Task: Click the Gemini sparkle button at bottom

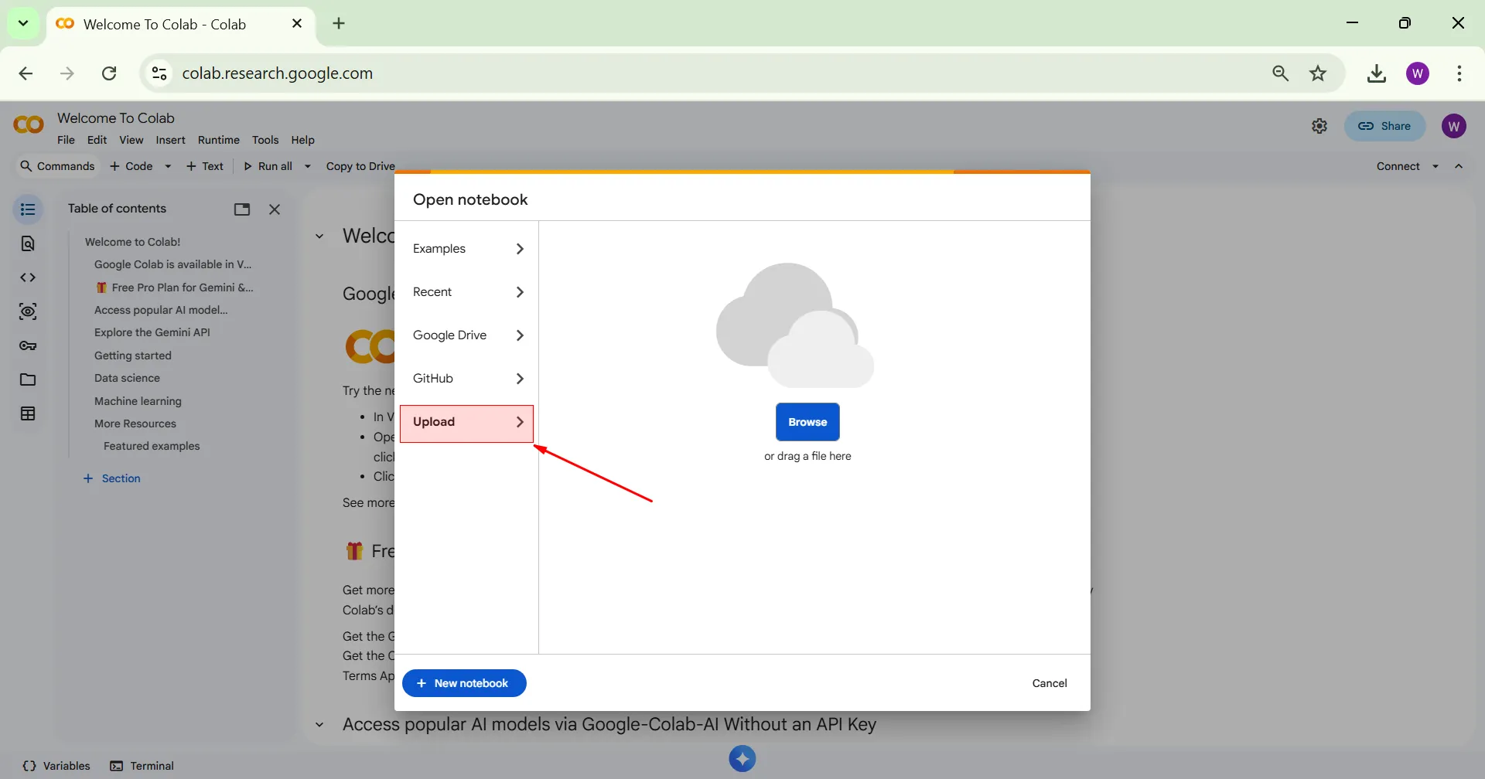Action: click(x=742, y=759)
